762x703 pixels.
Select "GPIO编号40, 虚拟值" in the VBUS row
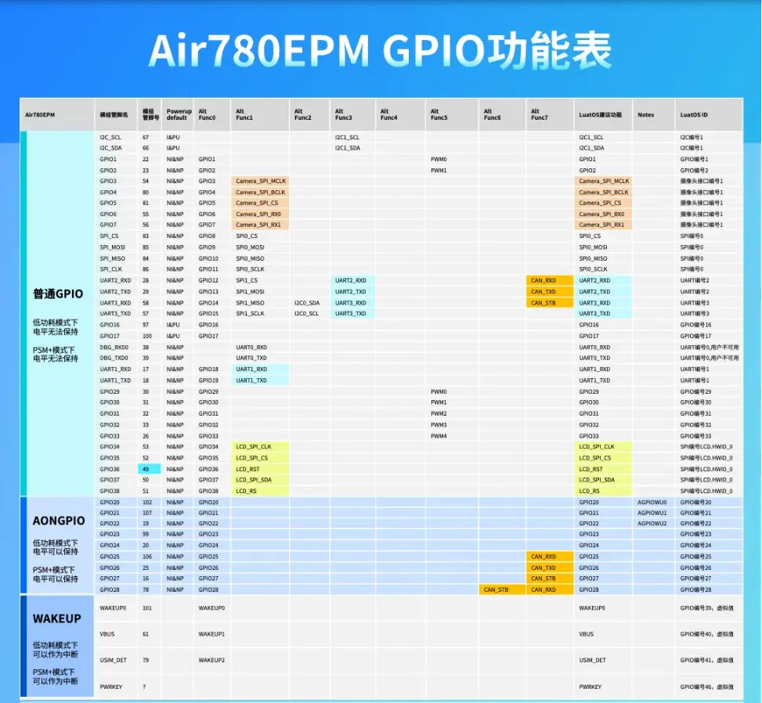(706, 634)
